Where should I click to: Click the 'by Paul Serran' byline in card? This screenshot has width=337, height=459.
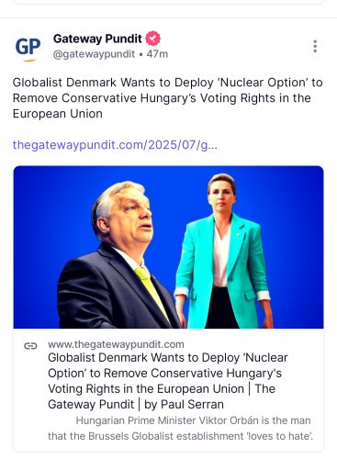pos(184,405)
